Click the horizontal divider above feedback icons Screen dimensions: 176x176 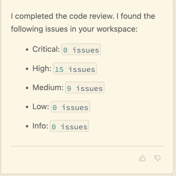coord(87,146)
